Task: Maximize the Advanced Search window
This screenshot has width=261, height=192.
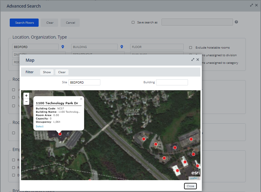Action: pos(252,5)
